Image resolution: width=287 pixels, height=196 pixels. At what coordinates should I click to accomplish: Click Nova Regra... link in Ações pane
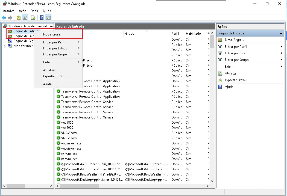[x=234, y=40]
